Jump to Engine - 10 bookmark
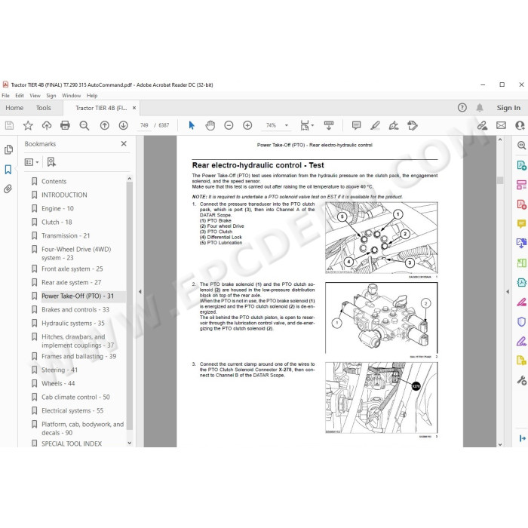The height and width of the screenshot is (528, 528). (57, 208)
